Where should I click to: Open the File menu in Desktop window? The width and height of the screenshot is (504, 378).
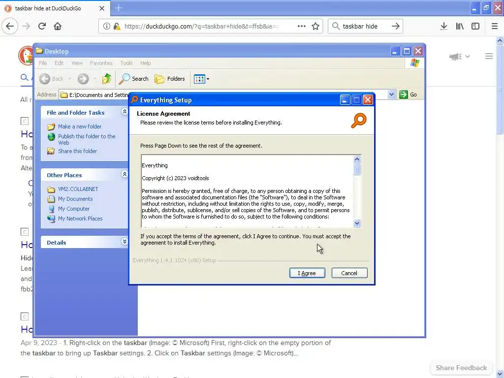(x=43, y=63)
